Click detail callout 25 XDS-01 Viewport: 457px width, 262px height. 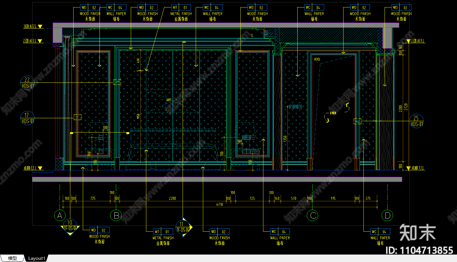click(416, 121)
